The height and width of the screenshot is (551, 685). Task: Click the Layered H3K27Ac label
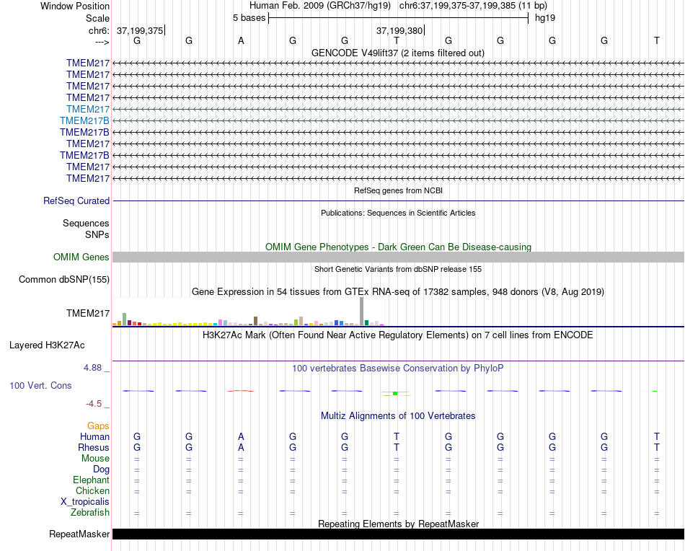pos(47,345)
